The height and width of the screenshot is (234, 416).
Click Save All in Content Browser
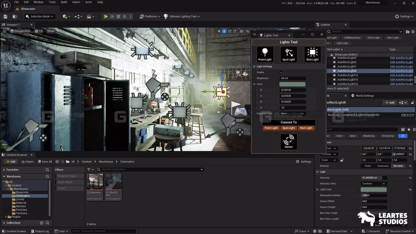[x=44, y=161]
